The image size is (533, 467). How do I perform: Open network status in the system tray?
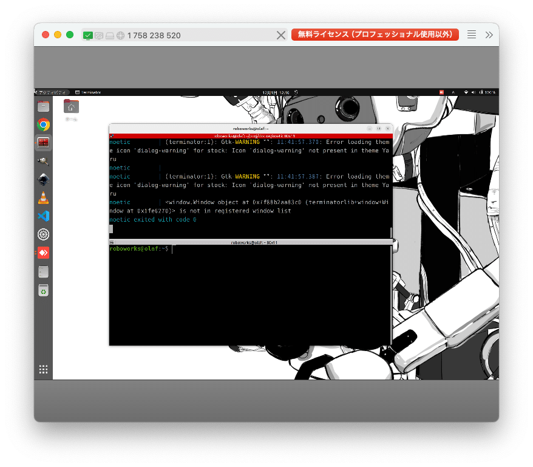tap(466, 92)
